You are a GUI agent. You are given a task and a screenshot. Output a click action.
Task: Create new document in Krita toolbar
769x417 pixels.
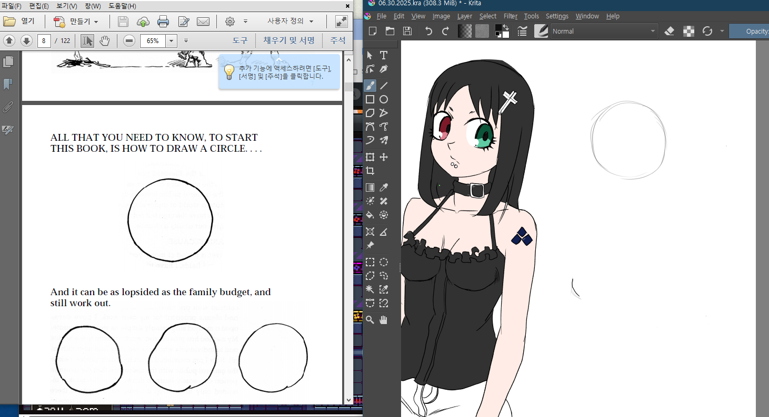tap(373, 31)
